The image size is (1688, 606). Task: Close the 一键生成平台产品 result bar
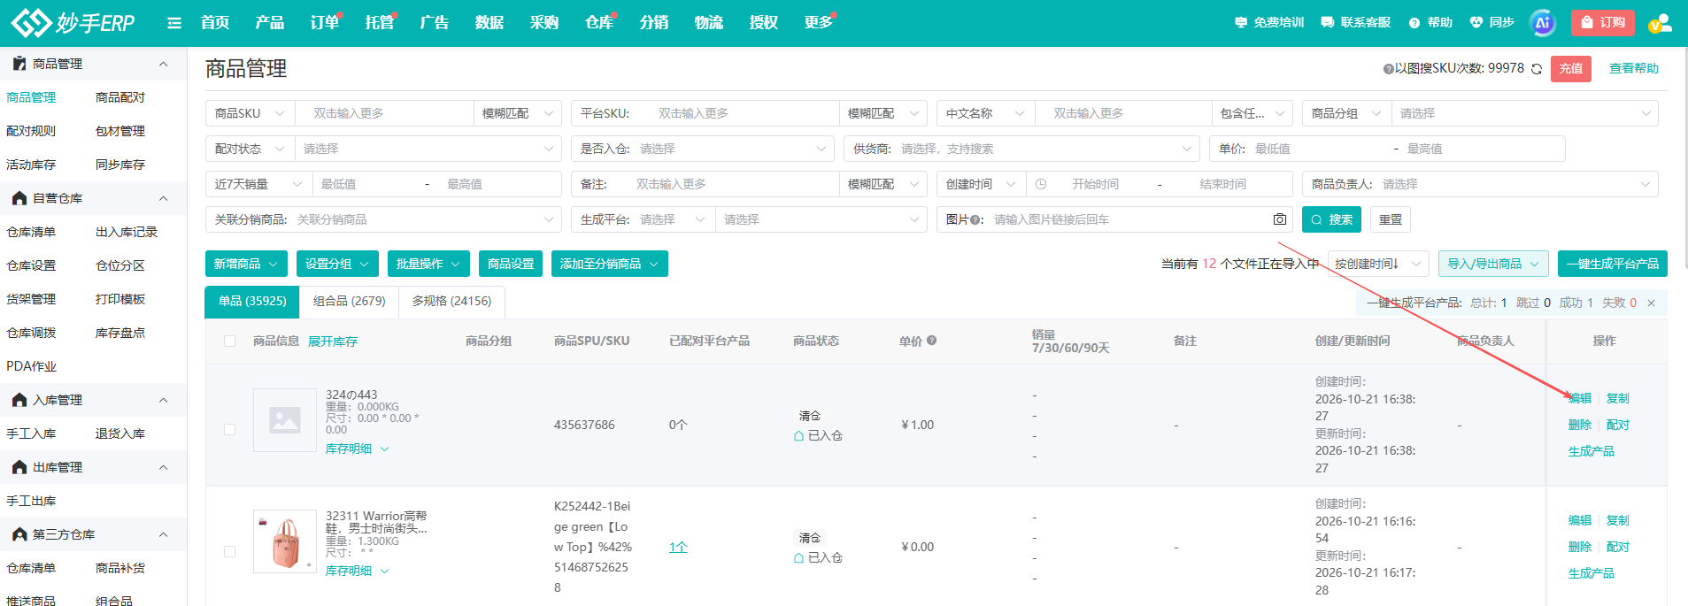(x=1651, y=303)
